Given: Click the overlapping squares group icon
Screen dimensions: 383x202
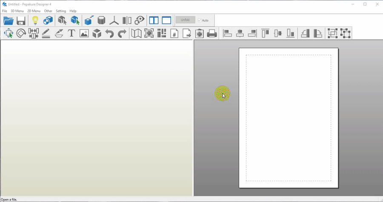Looking at the screenshot, I should [332, 33].
